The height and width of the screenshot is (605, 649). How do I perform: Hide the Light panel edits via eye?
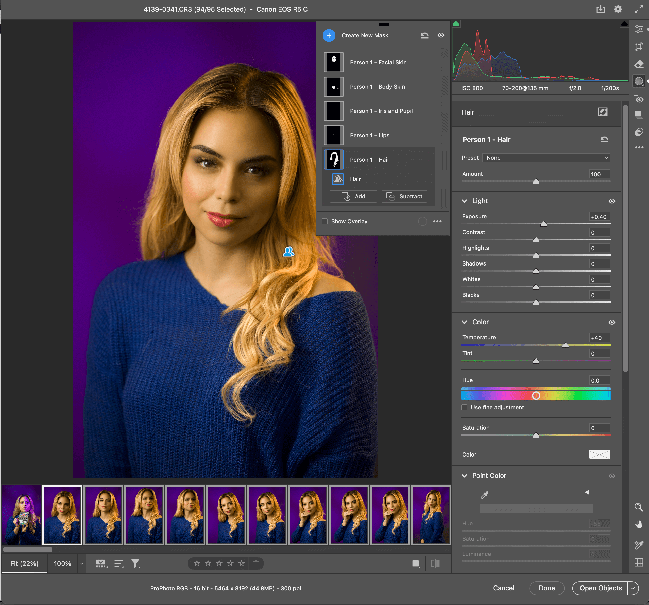(x=612, y=201)
